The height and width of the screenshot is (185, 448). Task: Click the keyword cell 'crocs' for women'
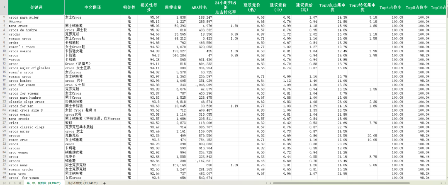pyautogui.click(x=36, y=178)
